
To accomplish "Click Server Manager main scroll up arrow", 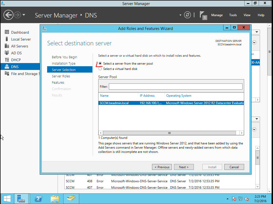I will 269,26.
